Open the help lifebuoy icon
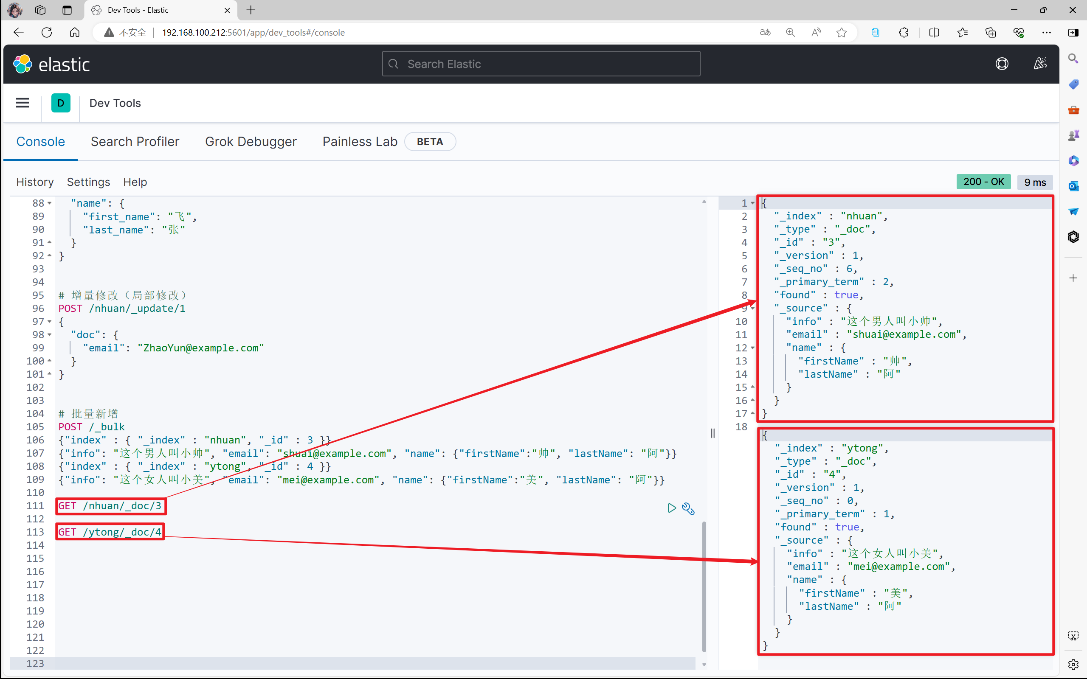Viewport: 1087px width, 679px height. (1002, 64)
